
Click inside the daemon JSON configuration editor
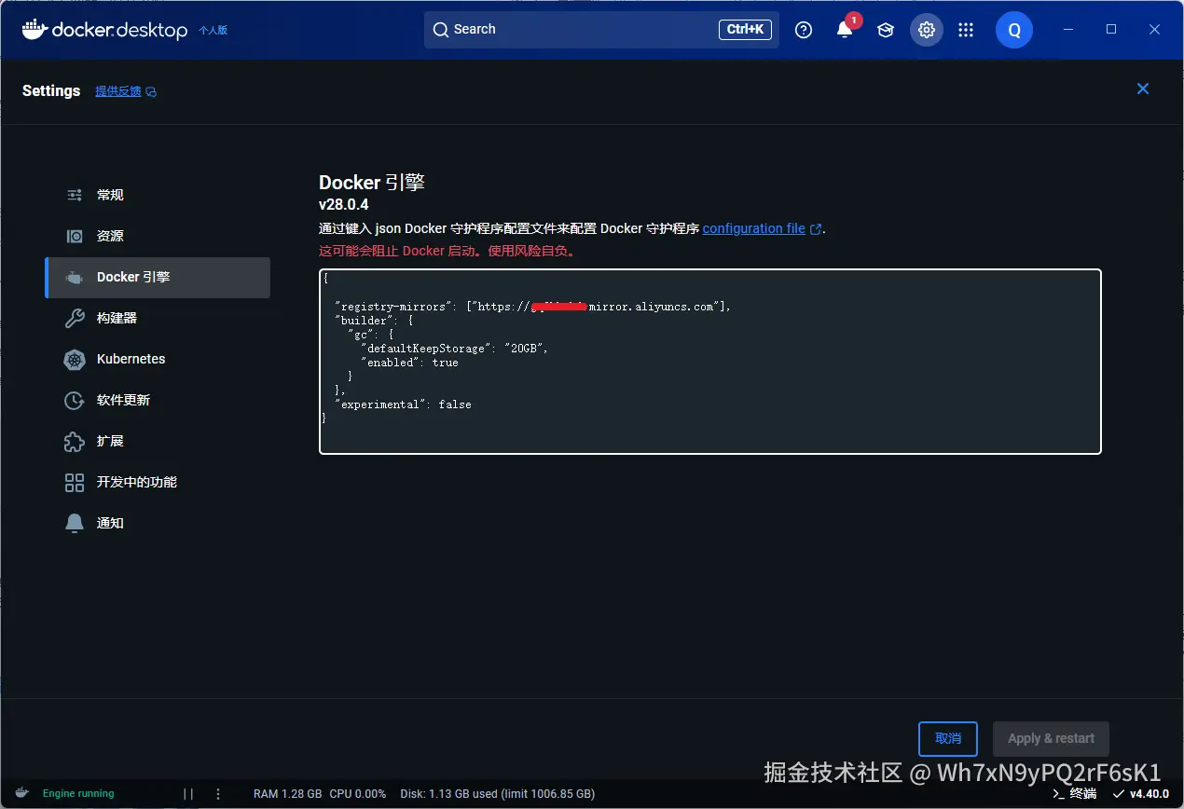[x=709, y=362]
